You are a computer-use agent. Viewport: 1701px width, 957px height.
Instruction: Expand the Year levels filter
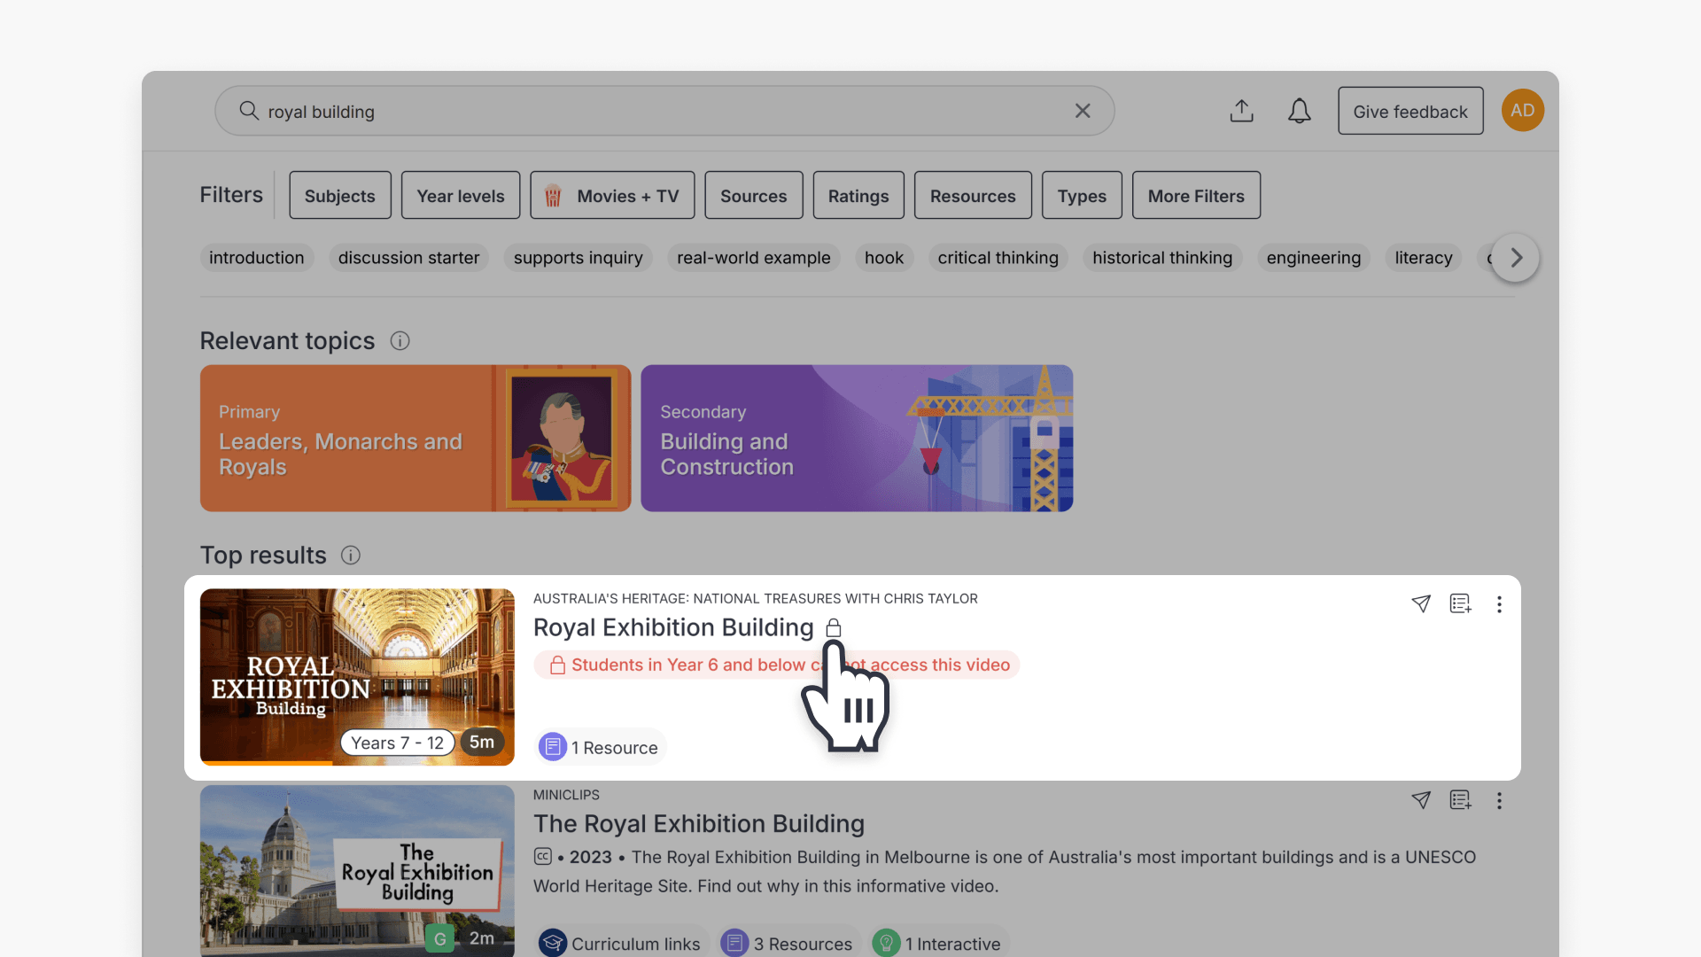(x=460, y=196)
